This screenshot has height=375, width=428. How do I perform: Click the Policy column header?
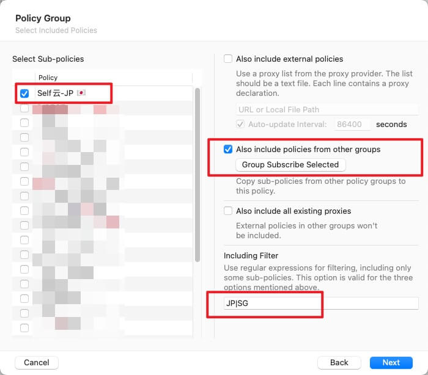click(48, 78)
